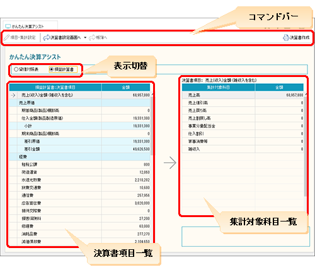Select the 損益計算書 radio button
This screenshot has width=315, height=272.
[x=52, y=69]
